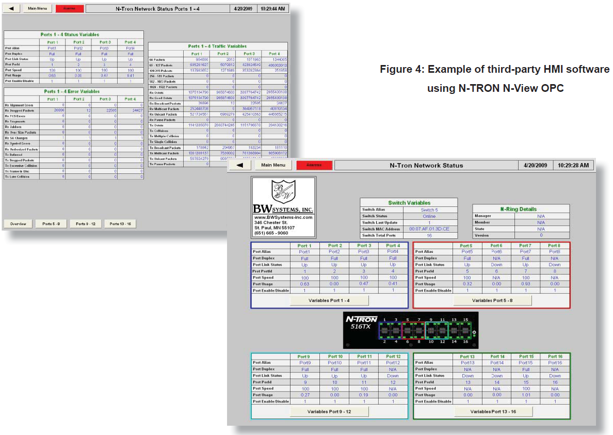Click Port Usage value 0.93 for Port 7

[x=526, y=284]
